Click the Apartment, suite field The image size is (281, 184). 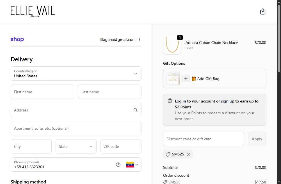(76, 128)
